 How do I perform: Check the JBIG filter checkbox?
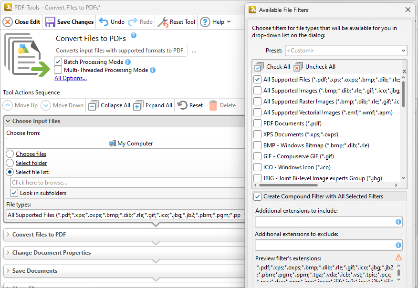point(257,178)
